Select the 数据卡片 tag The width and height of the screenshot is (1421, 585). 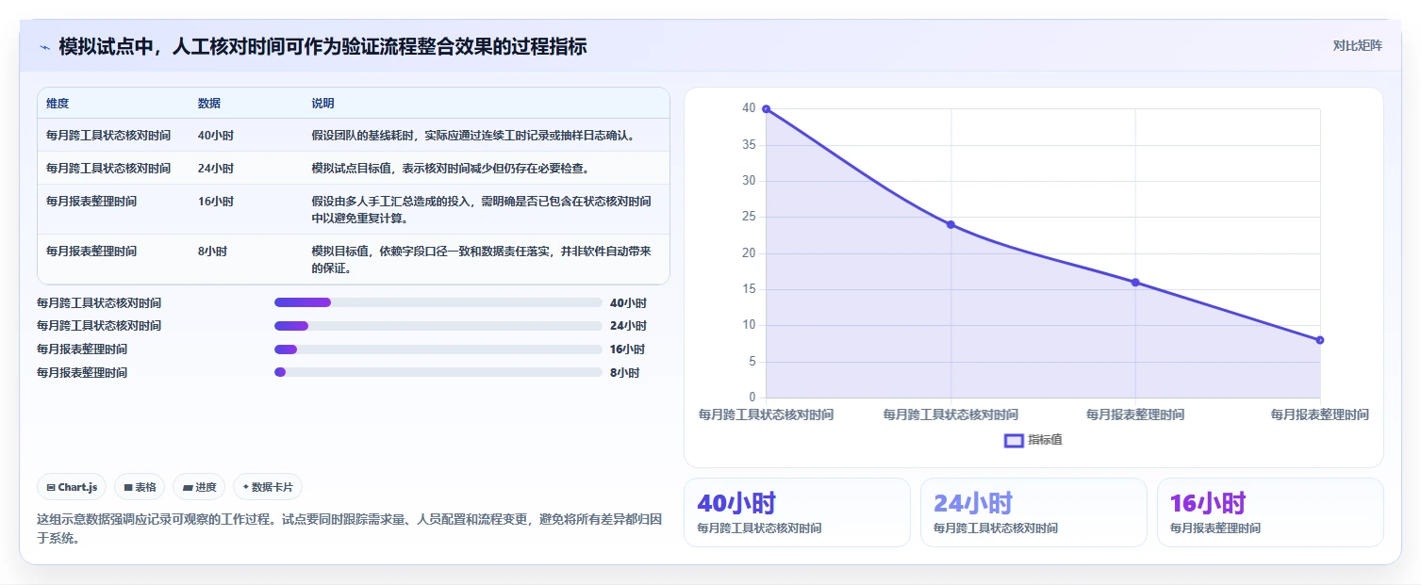[x=268, y=487]
